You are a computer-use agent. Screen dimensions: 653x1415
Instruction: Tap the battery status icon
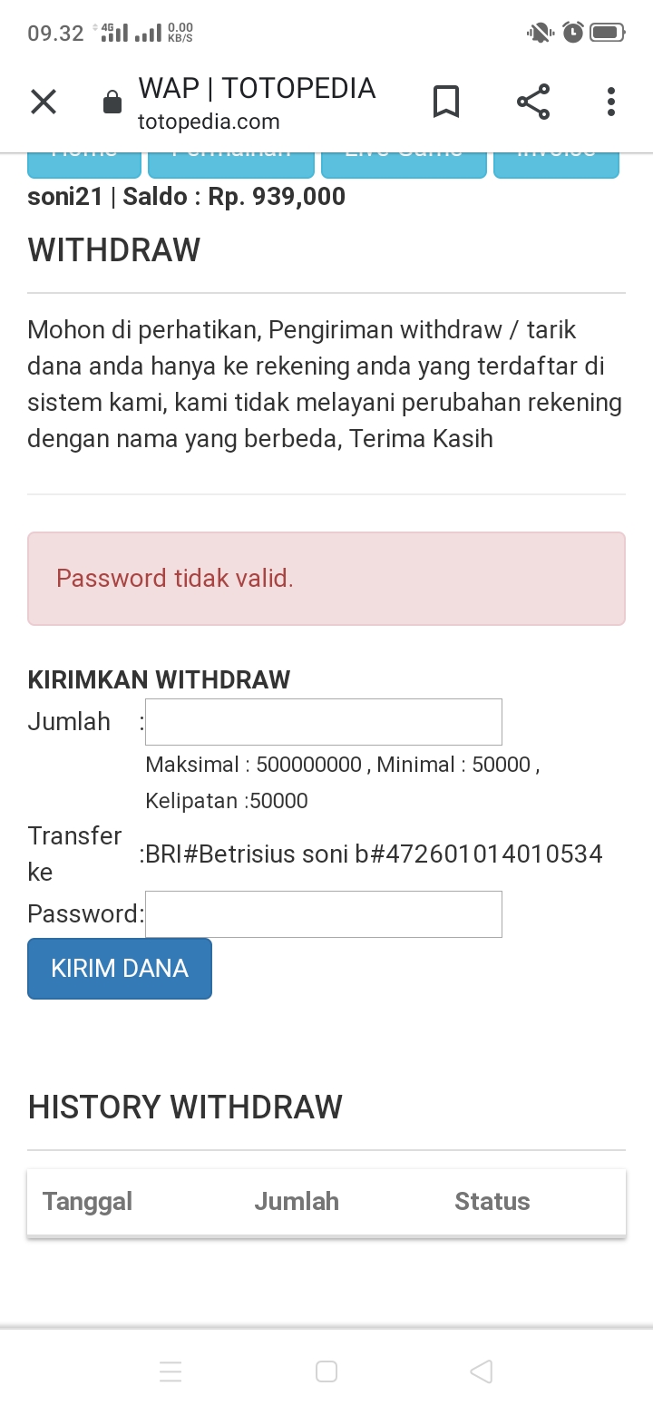tap(607, 34)
